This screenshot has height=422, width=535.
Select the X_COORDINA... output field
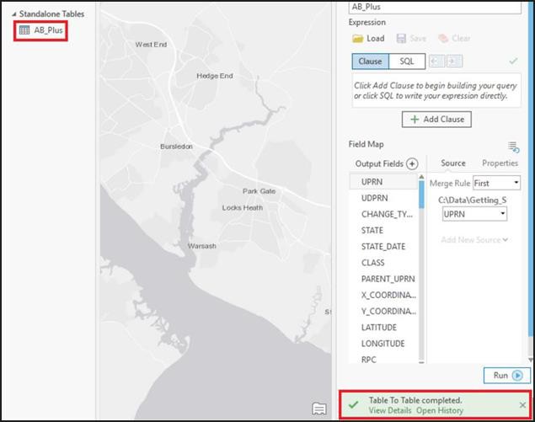click(x=383, y=295)
